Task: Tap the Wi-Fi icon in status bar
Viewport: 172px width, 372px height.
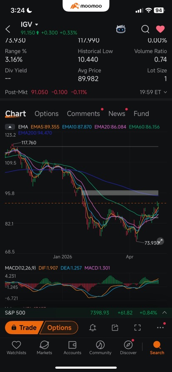Action: [149, 10]
